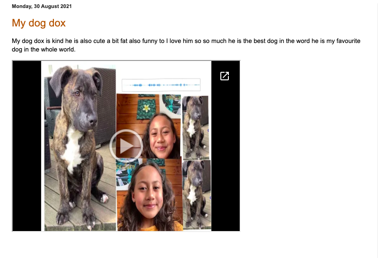Select the small upper dog thumbnail

[x=195, y=127]
